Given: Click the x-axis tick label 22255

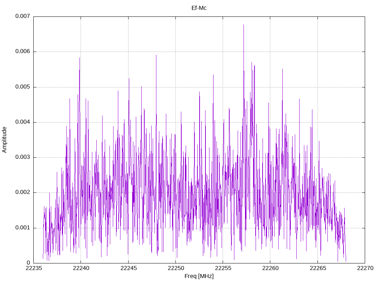Looking at the screenshot, I should click(223, 268).
